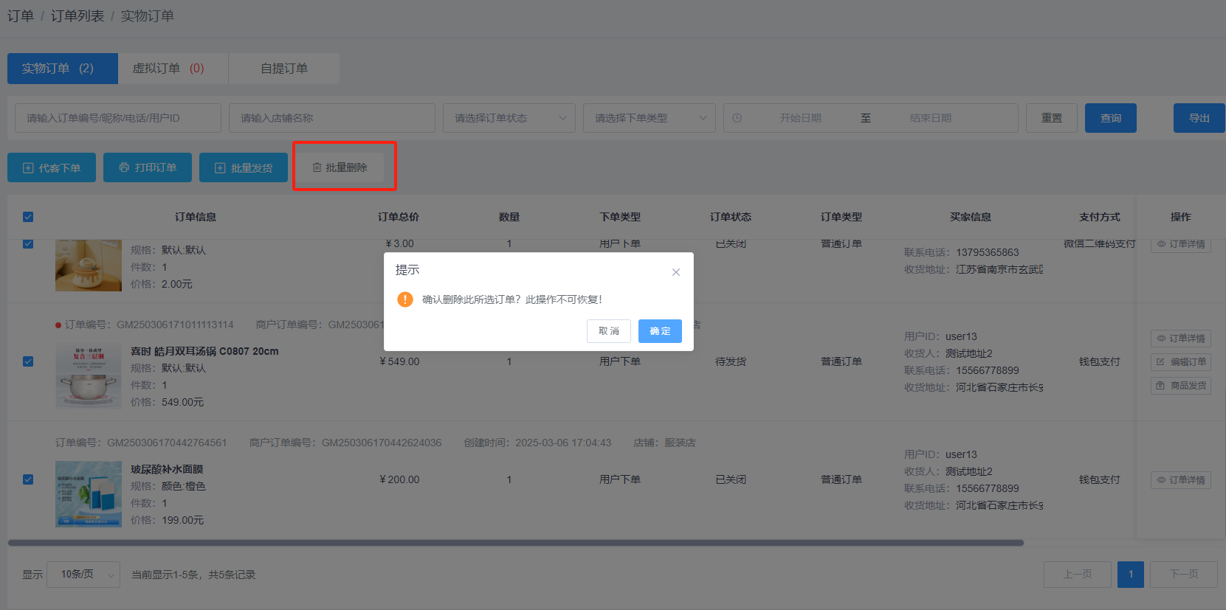Viewport: 1226px width, 610px height.
Task: Switch to the 自提订单 tab
Action: click(284, 69)
